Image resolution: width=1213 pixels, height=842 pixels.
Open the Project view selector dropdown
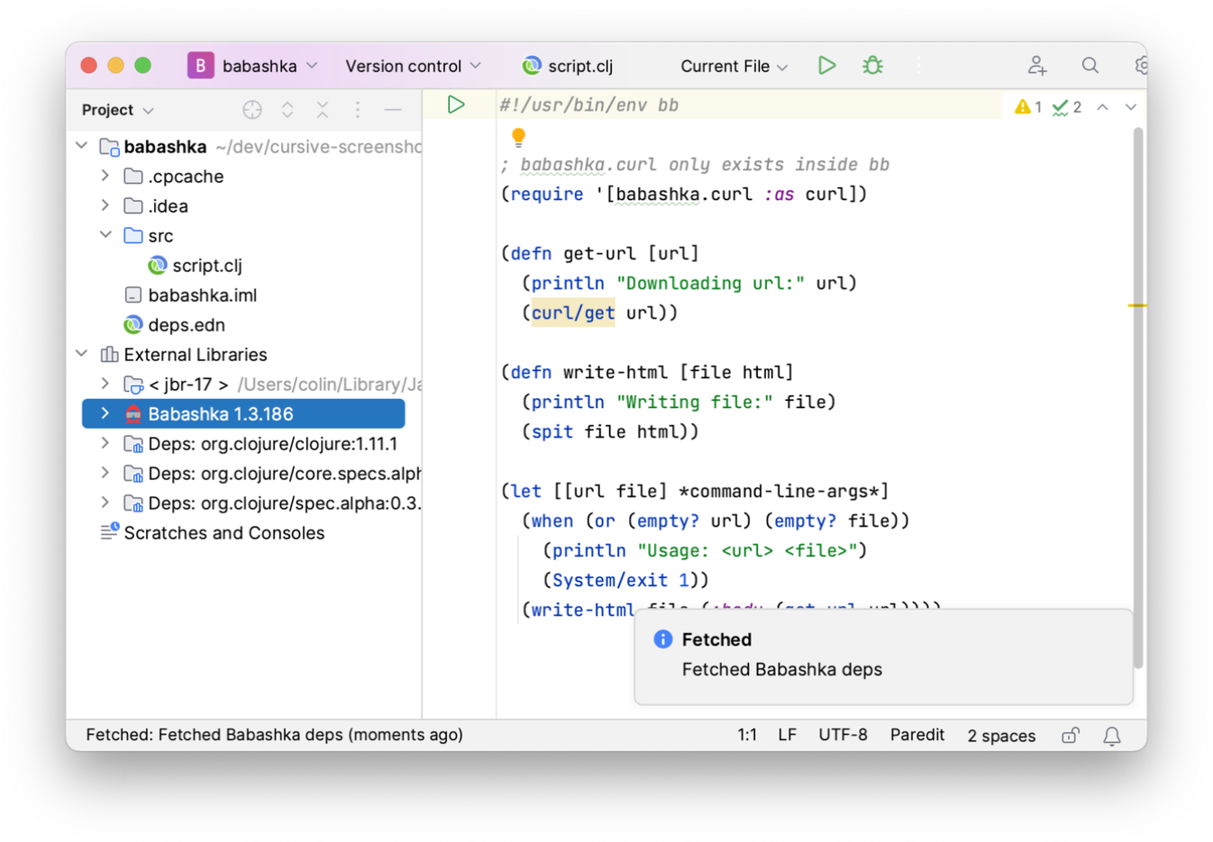117,110
